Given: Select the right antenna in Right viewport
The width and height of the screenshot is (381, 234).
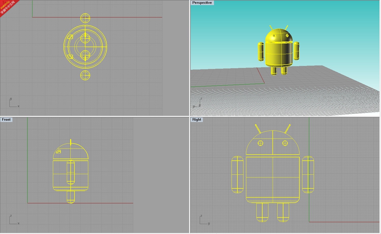Looking at the screenshot, I should pyautogui.click(x=287, y=129).
